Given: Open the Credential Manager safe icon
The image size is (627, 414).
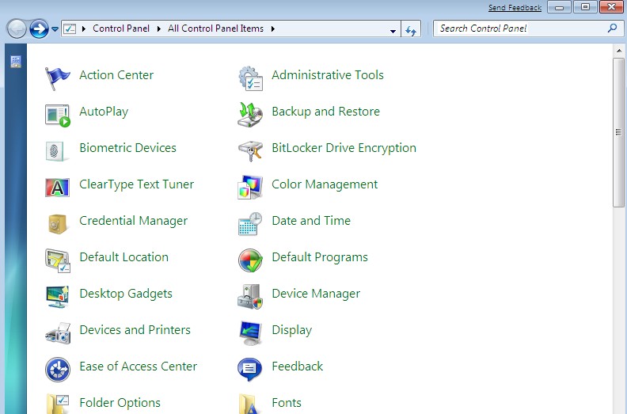Looking at the screenshot, I should point(57,224).
